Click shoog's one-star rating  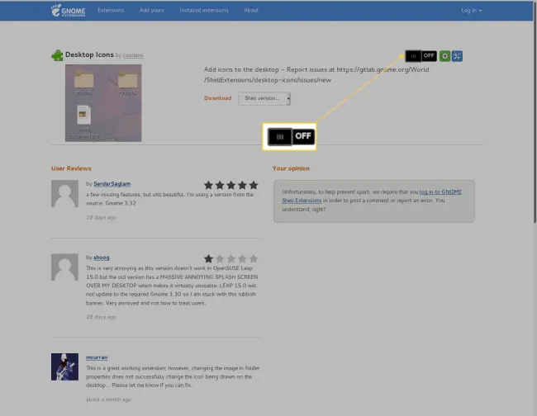coord(230,258)
